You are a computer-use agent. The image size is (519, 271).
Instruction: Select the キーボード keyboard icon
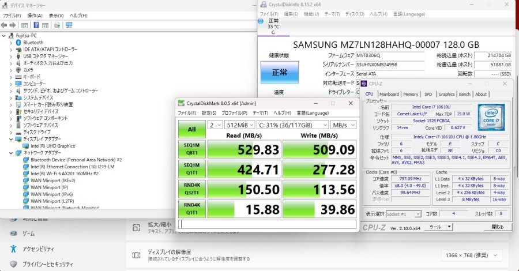coord(18,77)
